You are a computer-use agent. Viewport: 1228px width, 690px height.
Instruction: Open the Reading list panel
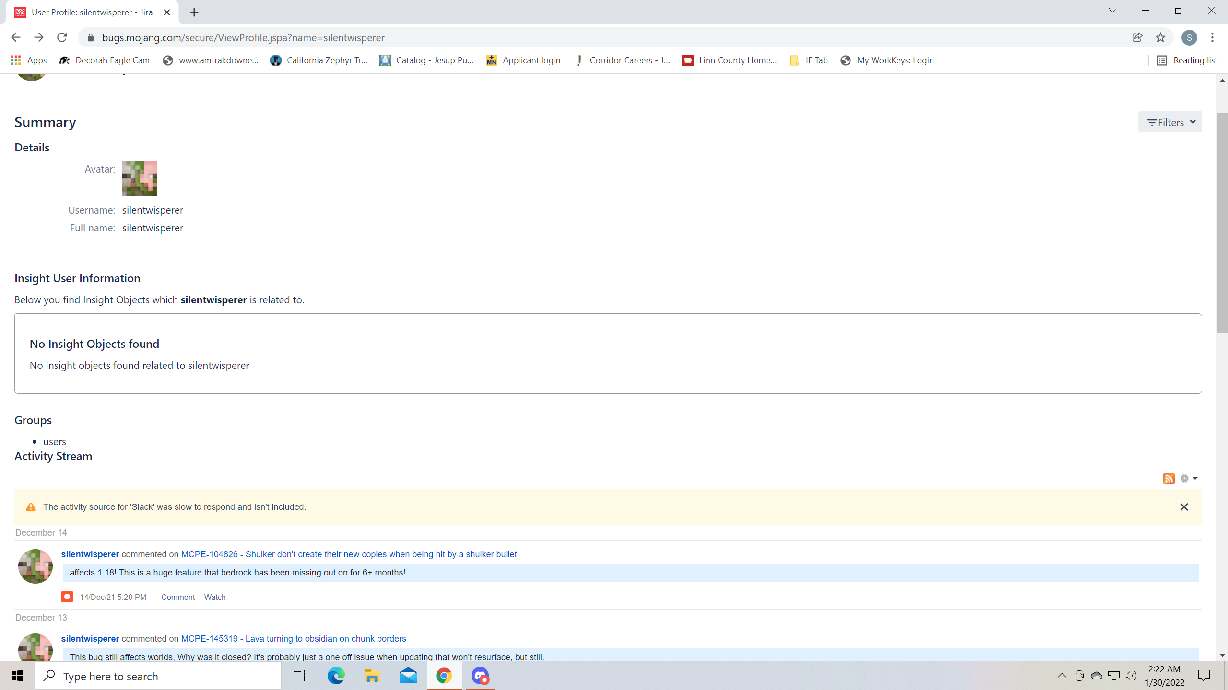pos(1187,60)
